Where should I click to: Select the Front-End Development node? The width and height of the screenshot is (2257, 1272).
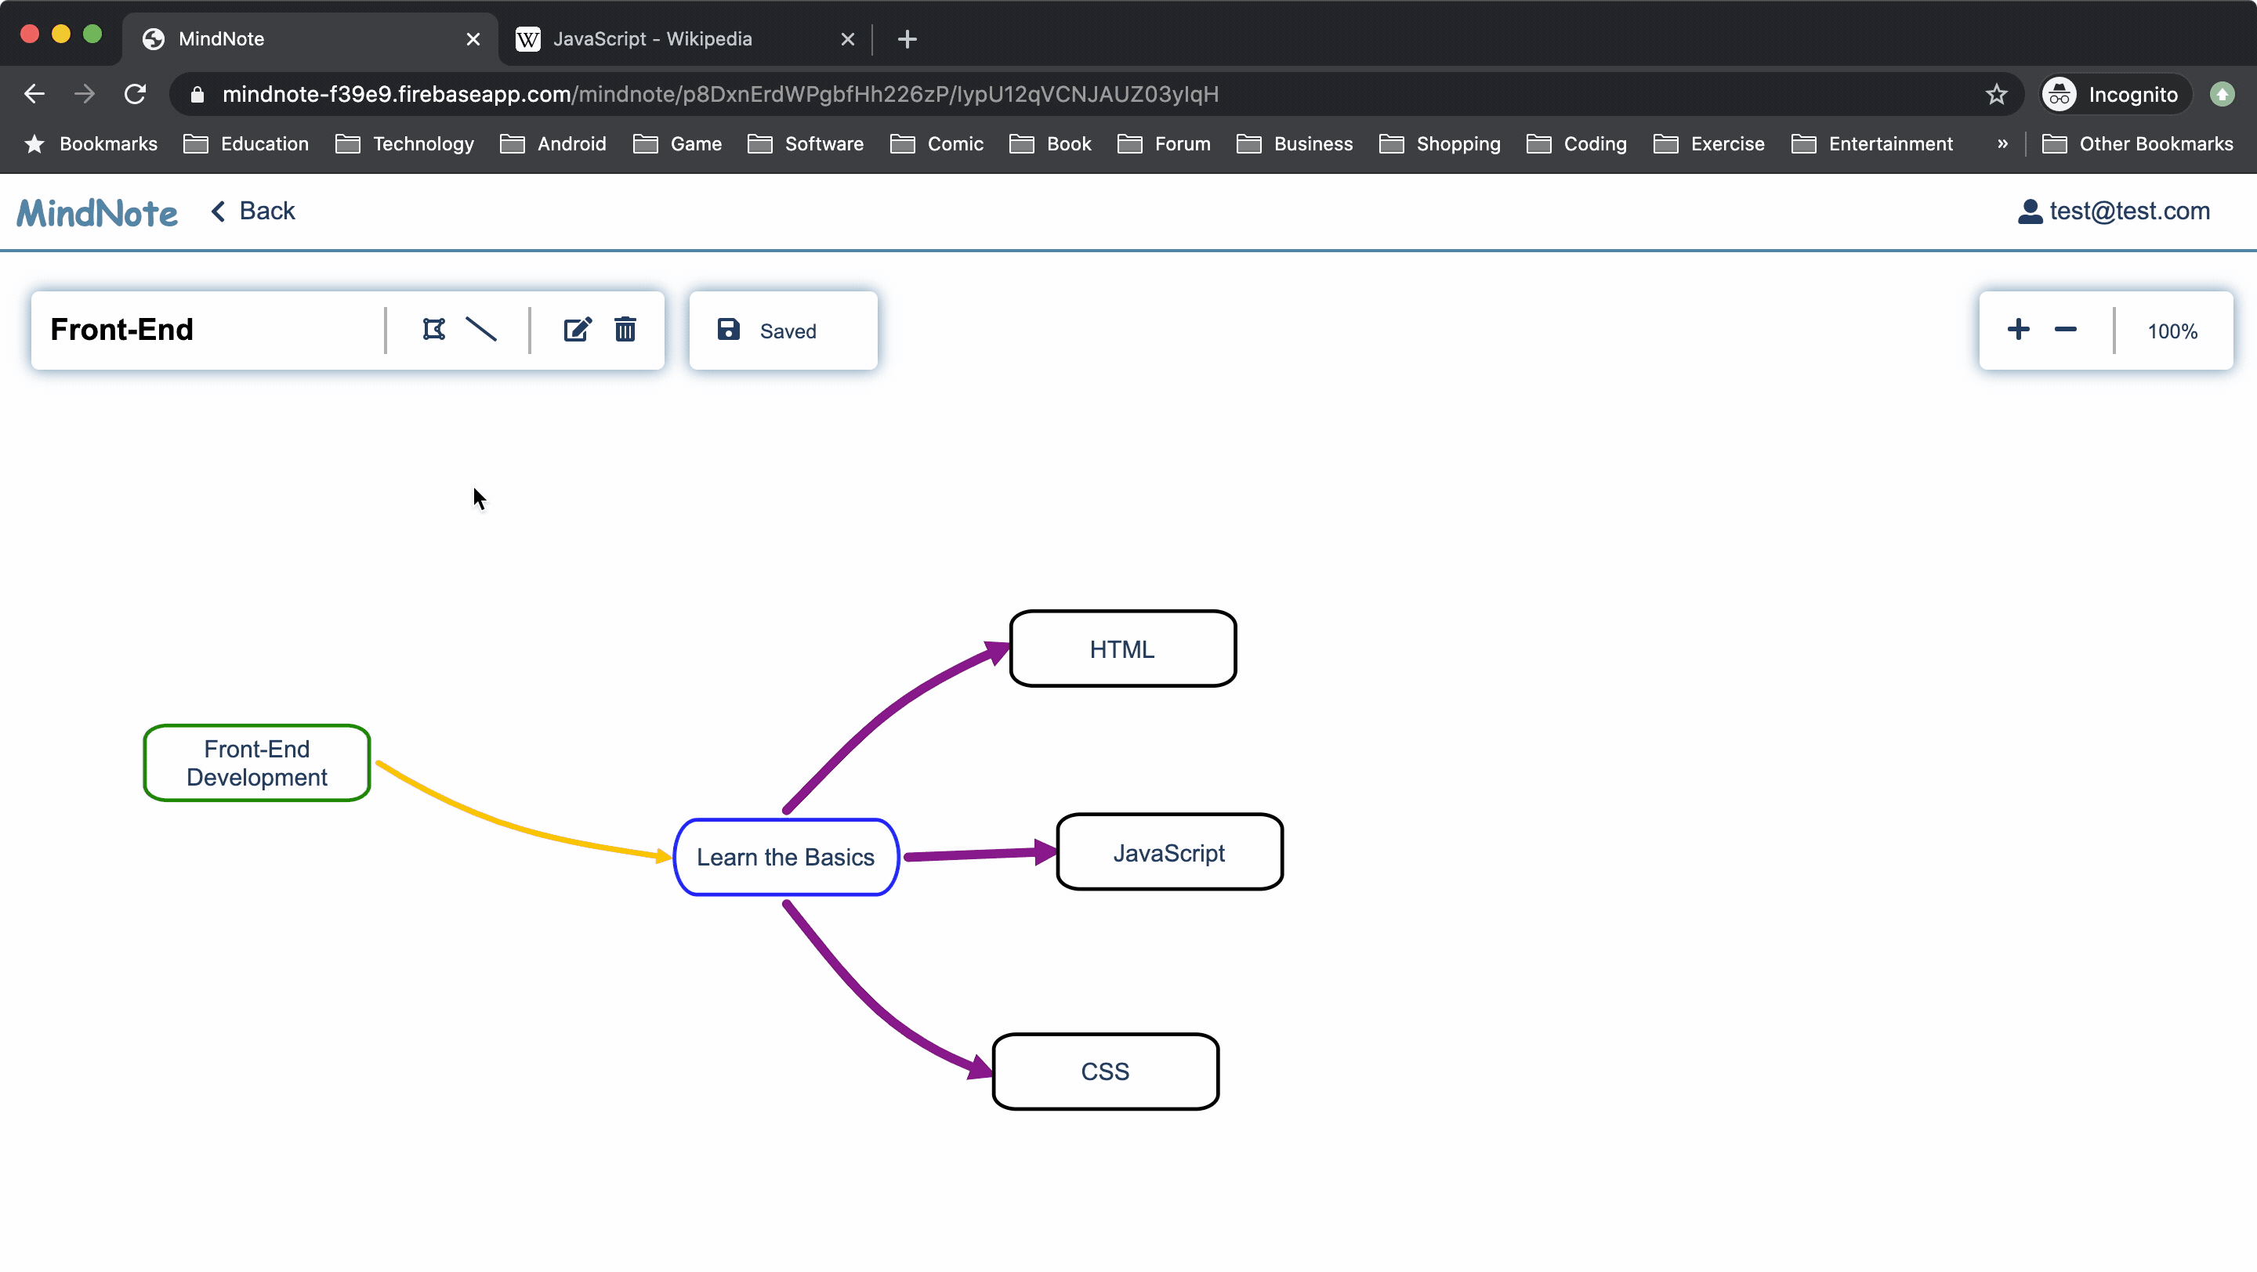pyautogui.click(x=257, y=764)
